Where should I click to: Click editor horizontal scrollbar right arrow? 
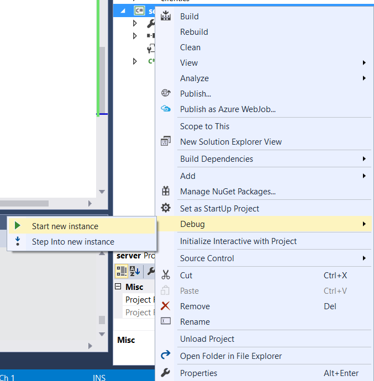click(x=90, y=203)
